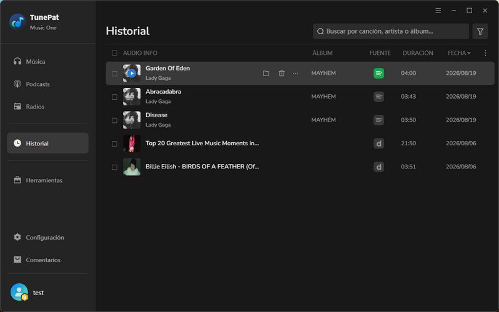
Task: Open output folder for Garden Of Eden
Action: point(266,74)
